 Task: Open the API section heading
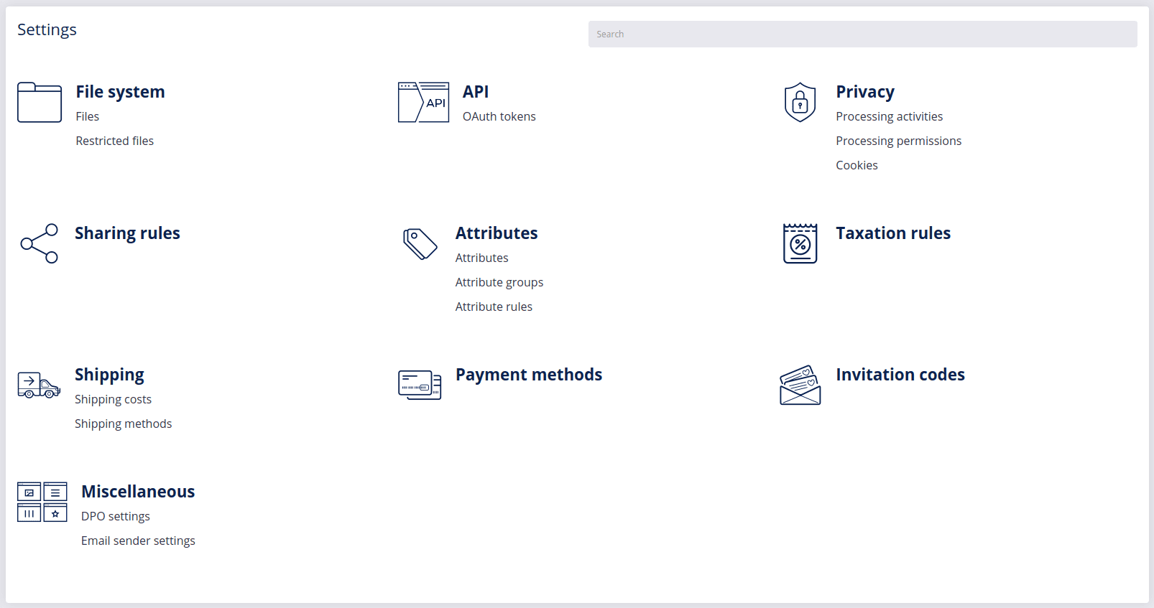click(x=476, y=92)
